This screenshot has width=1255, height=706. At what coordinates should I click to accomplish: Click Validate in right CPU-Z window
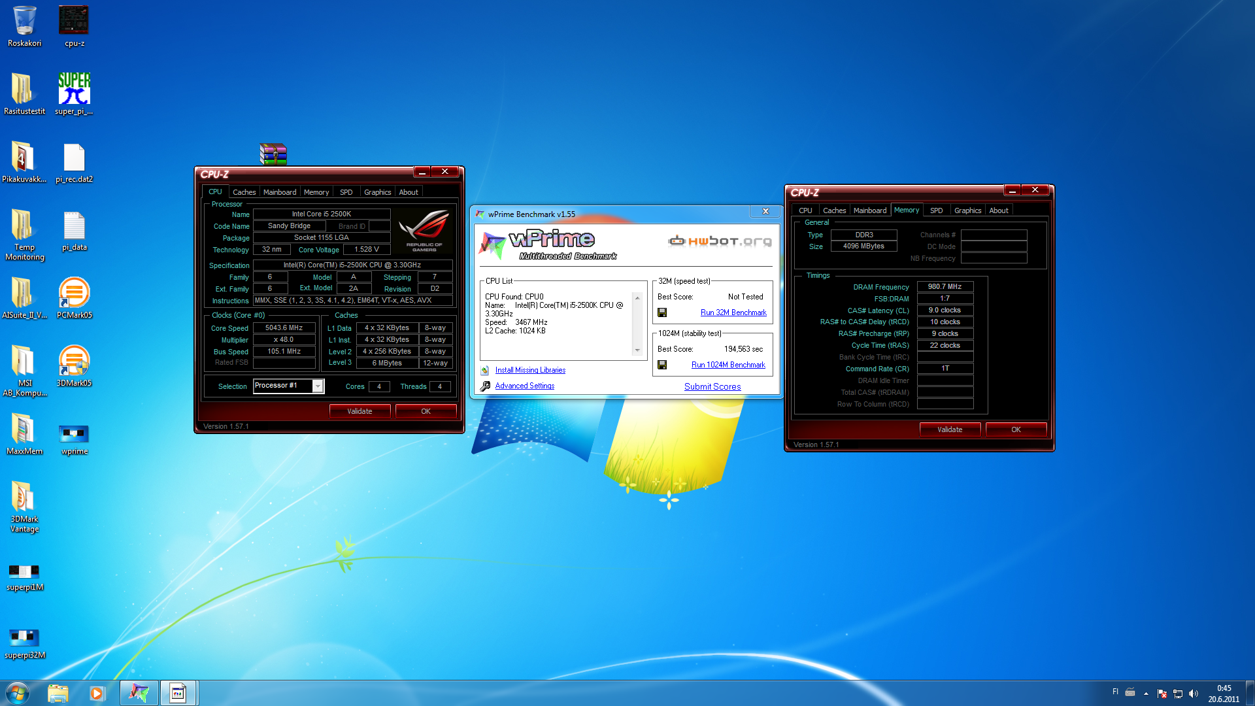950,429
